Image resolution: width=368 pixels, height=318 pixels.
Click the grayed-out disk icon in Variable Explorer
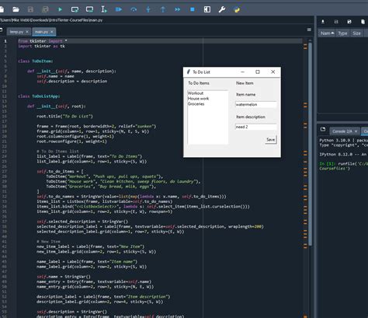(x=336, y=22)
